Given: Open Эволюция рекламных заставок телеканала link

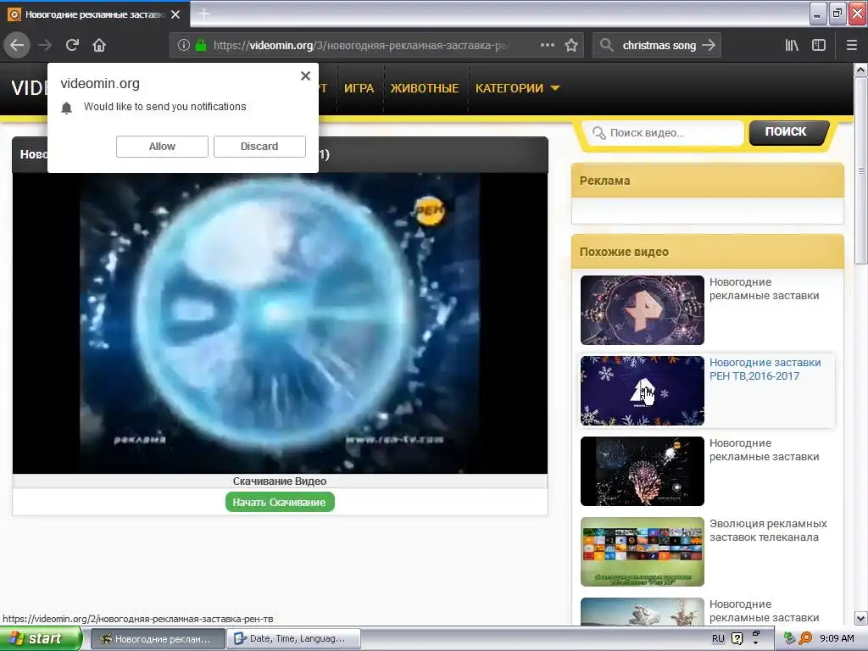Looking at the screenshot, I should coord(768,531).
